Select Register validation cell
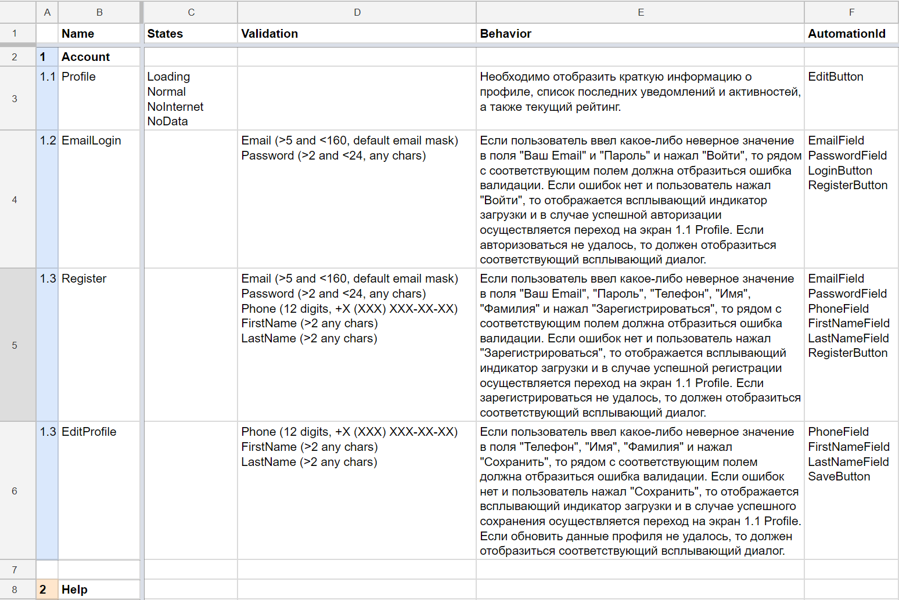The width and height of the screenshot is (899, 600). 357,345
